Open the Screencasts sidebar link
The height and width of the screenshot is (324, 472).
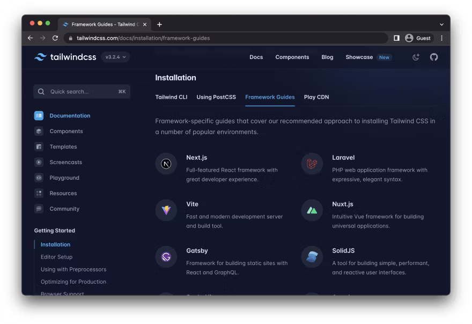[65, 163]
